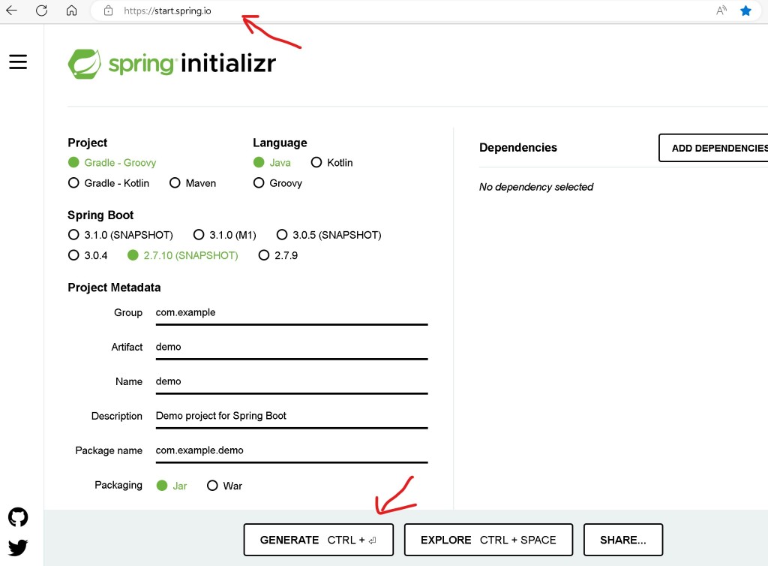Click the SHARE... button

(x=623, y=540)
